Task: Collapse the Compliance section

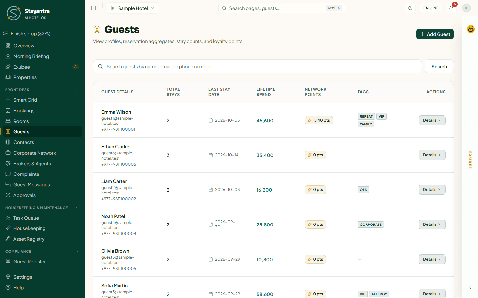Action: tap(77, 251)
